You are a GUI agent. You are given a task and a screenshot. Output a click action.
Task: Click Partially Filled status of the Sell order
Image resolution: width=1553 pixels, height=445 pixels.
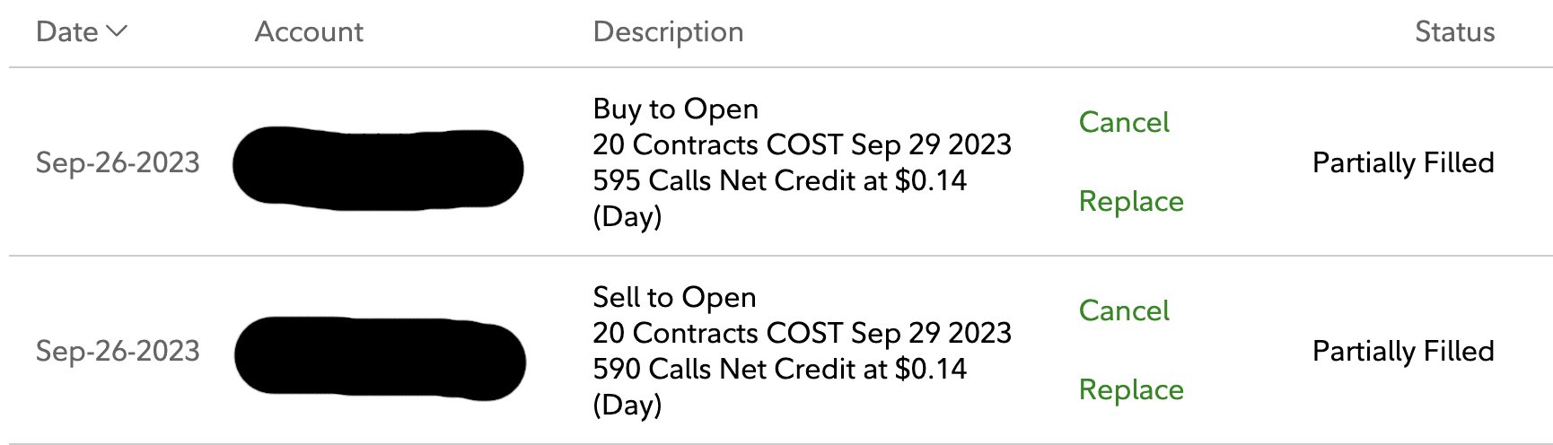(1403, 351)
